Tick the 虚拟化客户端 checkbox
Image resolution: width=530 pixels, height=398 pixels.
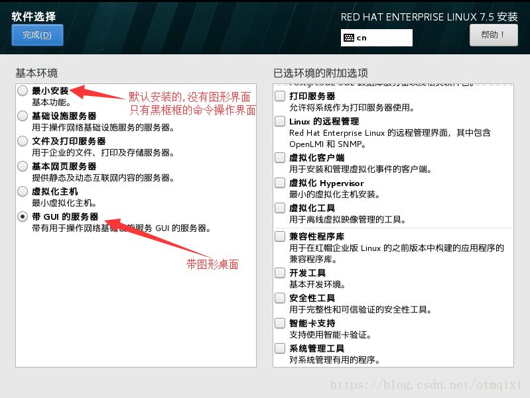coord(280,158)
